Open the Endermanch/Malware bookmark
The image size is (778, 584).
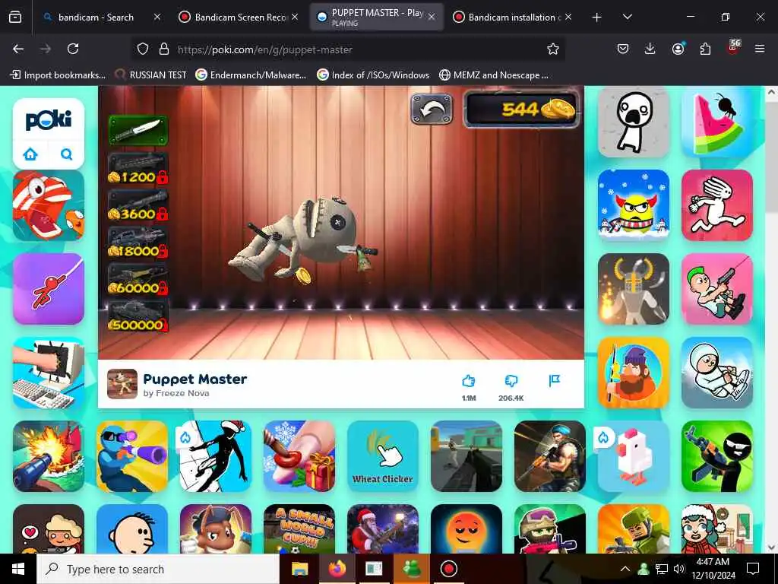tap(251, 75)
